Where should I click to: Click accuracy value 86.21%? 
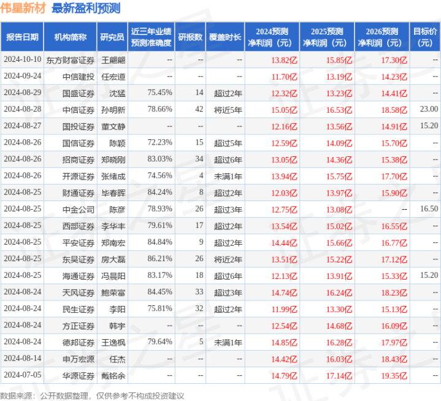click(x=159, y=258)
